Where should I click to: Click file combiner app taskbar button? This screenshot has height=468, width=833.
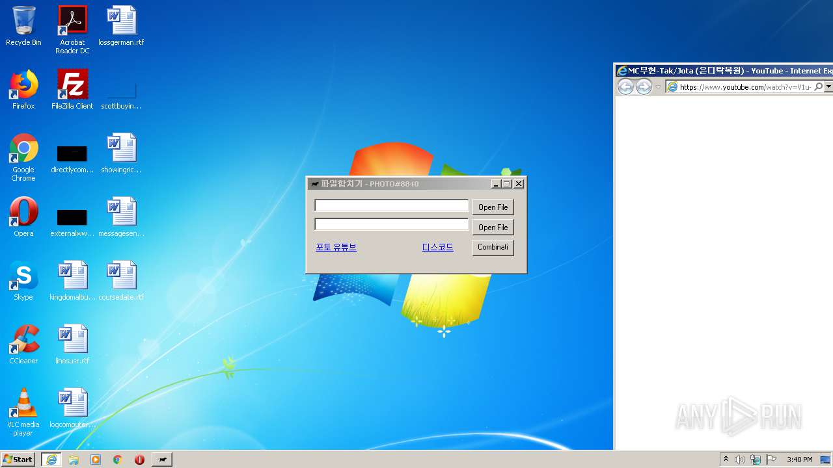click(162, 460)
